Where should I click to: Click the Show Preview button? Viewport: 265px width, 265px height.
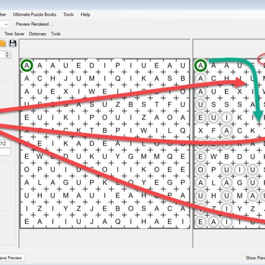255,258
